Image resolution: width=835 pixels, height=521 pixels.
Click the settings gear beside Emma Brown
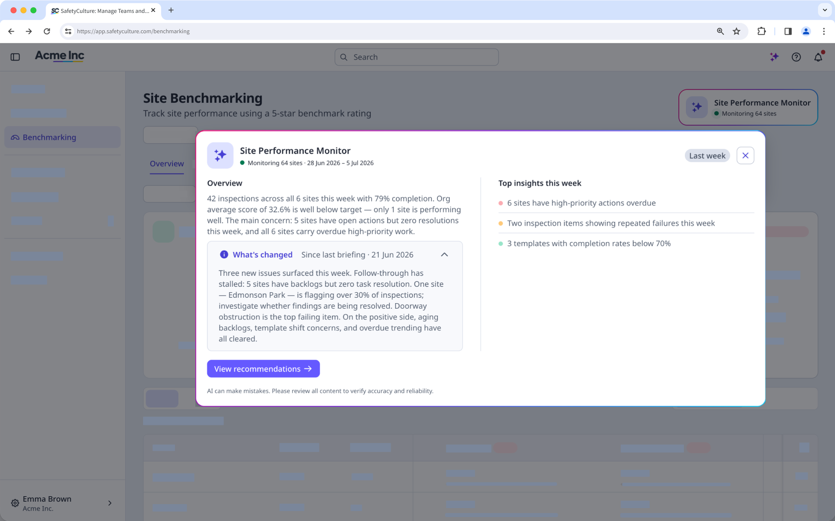15,503
